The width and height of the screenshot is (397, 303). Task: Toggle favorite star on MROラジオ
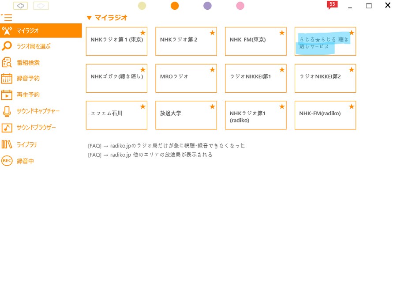(213, 69)
